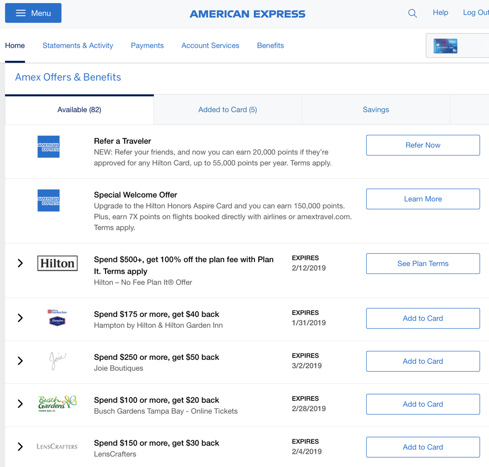The height and width of the screenshot is (467, 489).
Task: Click the LensCrafters logo
Action: (57, 446)
